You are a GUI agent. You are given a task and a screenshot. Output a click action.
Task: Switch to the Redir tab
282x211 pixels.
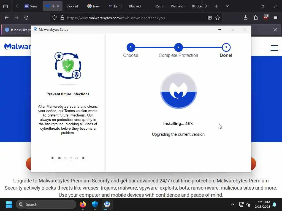[160, 6]
